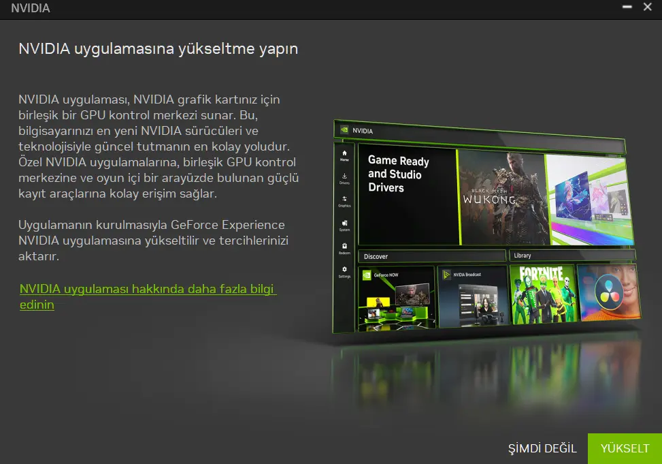Click the NVIDIA app preview image
The image size is (662, 464).
point(486,227)
